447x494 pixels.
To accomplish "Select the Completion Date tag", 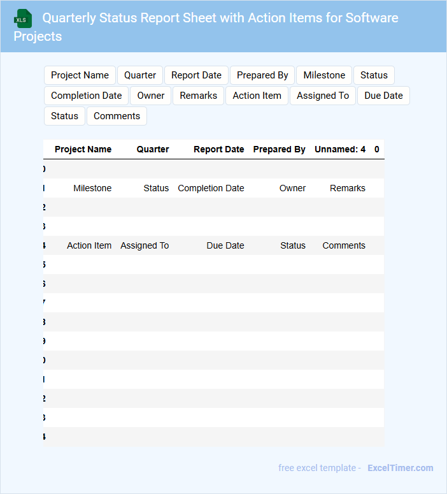I will (86, 96).
